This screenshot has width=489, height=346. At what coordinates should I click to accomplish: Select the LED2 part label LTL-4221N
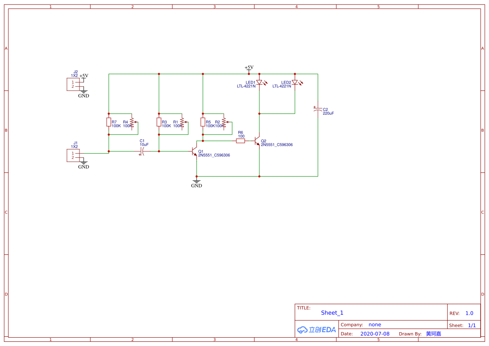click(282, 87)
